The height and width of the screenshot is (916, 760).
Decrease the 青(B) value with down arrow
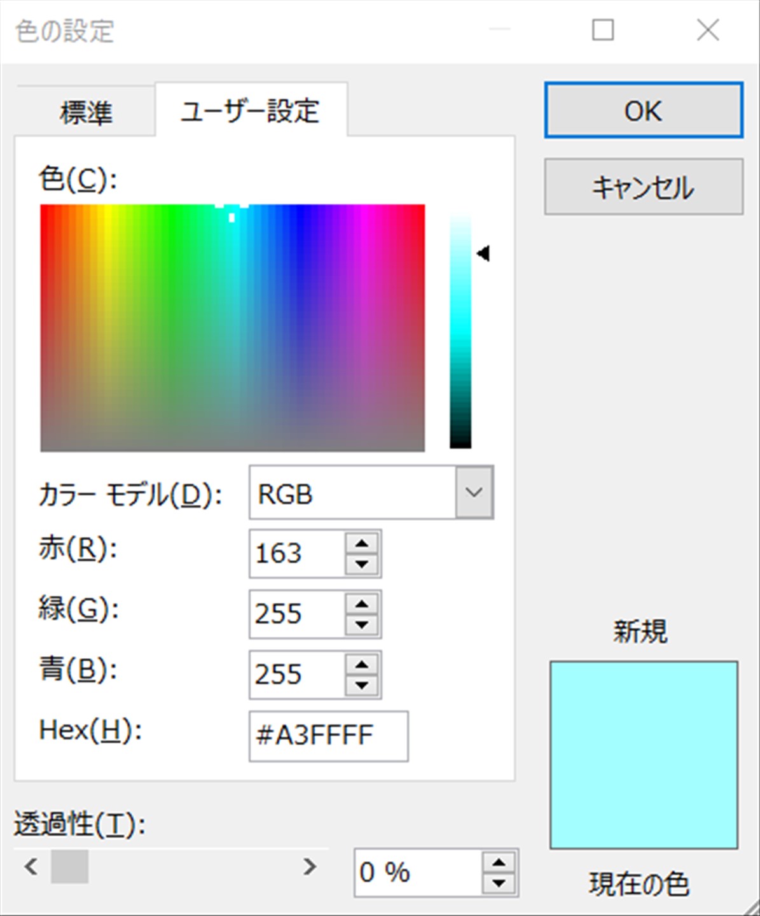click(362, 685)
